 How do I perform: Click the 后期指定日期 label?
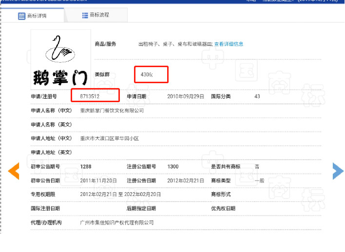(141, 209)
